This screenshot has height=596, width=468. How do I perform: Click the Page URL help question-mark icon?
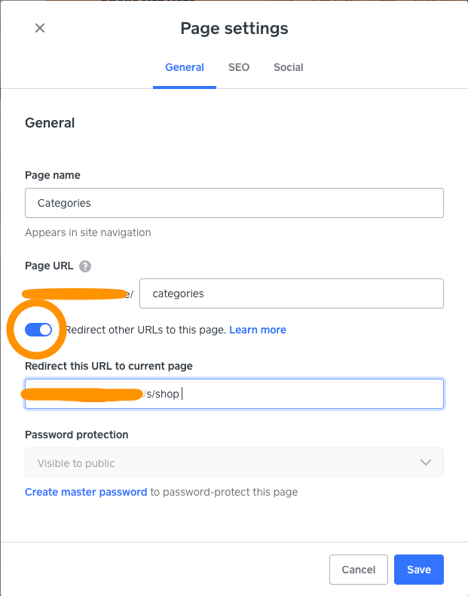85,266
